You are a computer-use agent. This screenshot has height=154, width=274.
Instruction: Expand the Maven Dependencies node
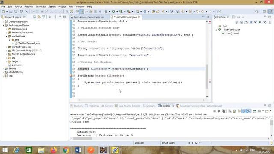point(6,54)
